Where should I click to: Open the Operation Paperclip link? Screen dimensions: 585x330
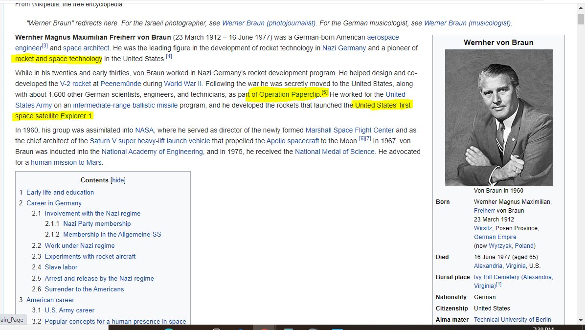(290, 95)
